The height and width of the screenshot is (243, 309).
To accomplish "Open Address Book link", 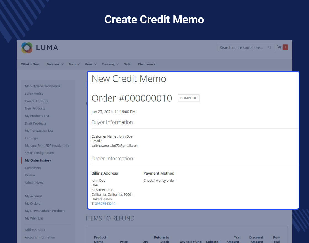I will click(35, 230).
